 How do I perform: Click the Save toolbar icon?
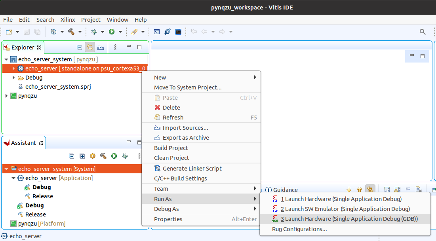click(x=27, y=32)
